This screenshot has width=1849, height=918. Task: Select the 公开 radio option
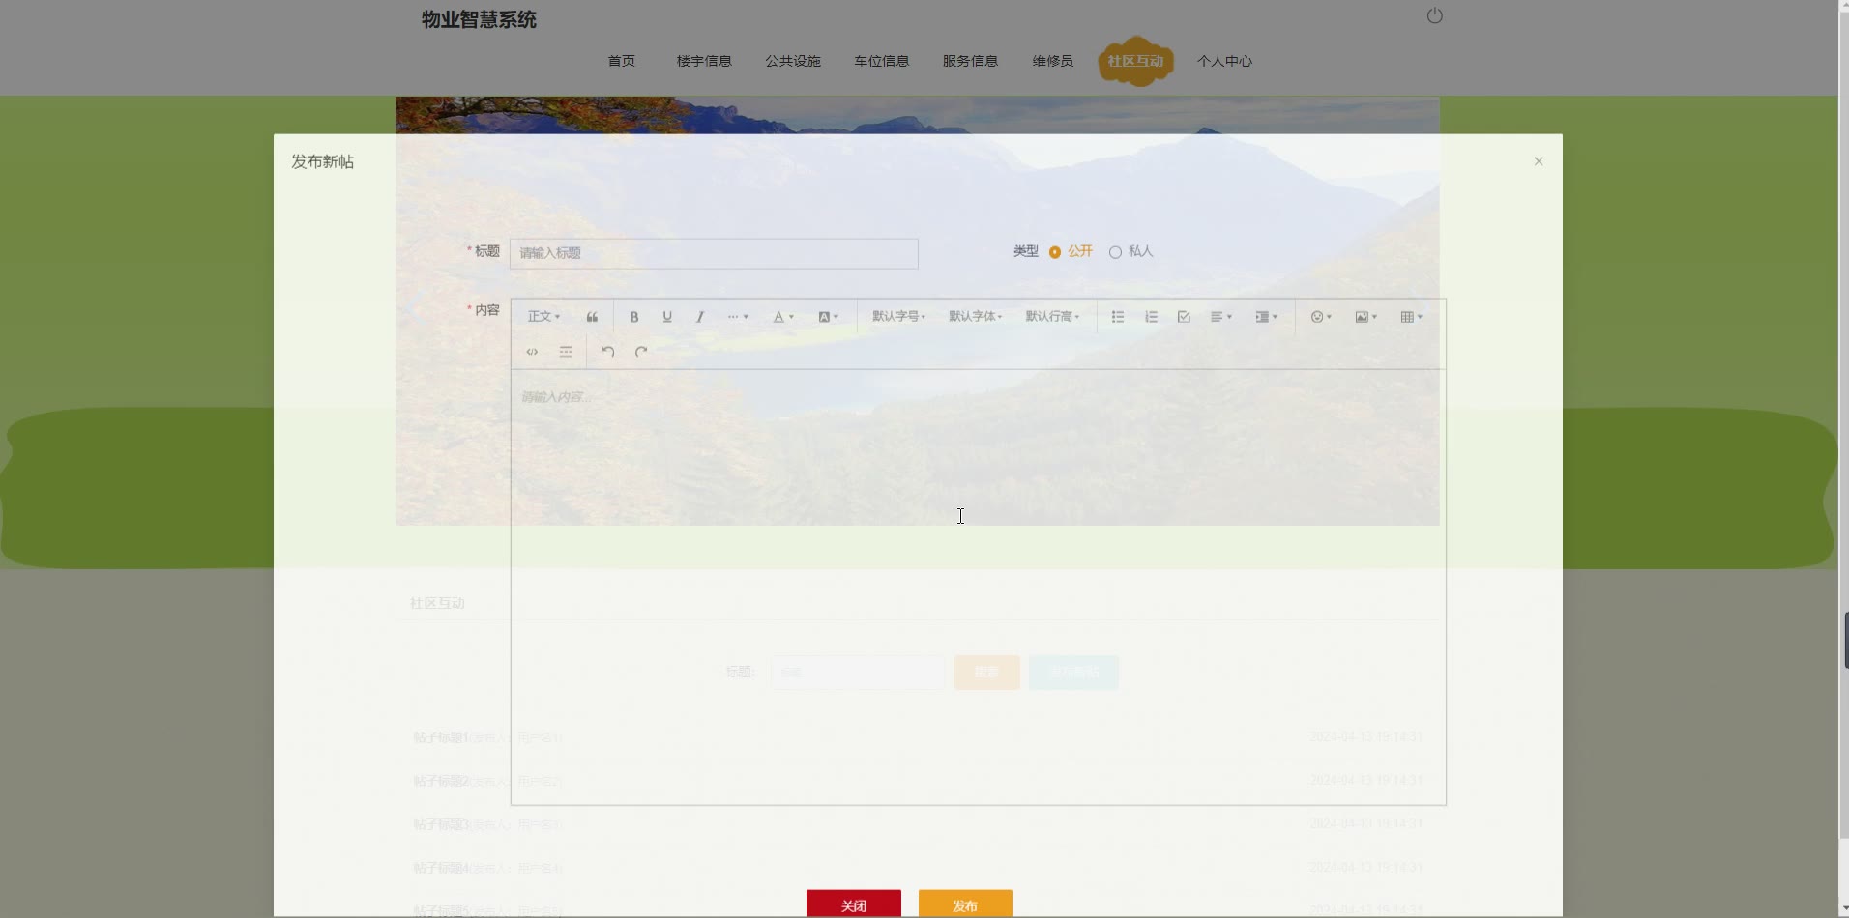point(1071,251)
